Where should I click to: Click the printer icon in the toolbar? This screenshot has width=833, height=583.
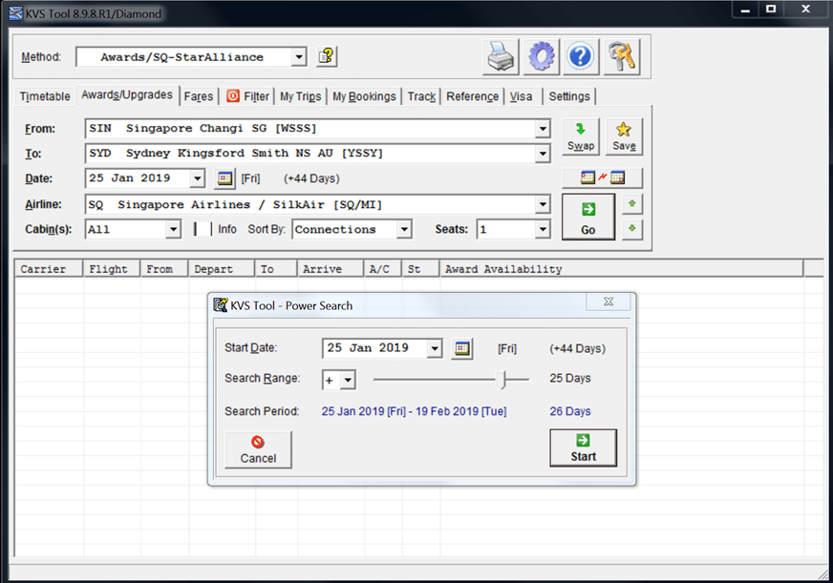click(x=501, y=56)
